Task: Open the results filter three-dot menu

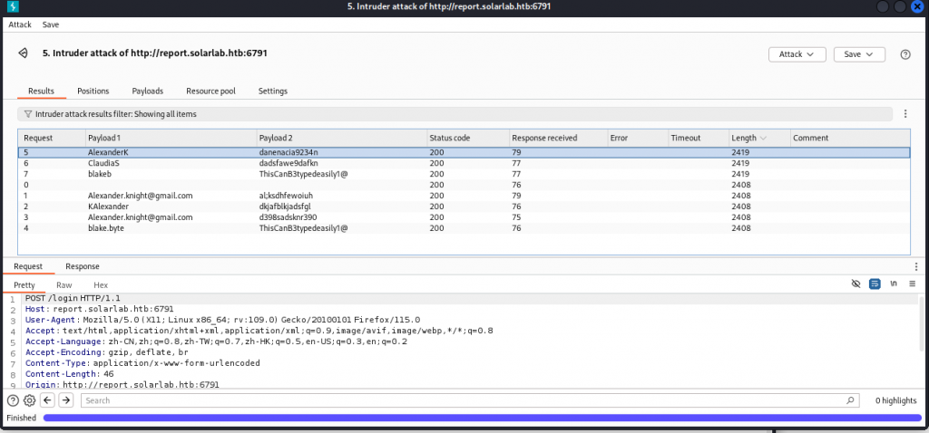Action: [x=905, y=114]
